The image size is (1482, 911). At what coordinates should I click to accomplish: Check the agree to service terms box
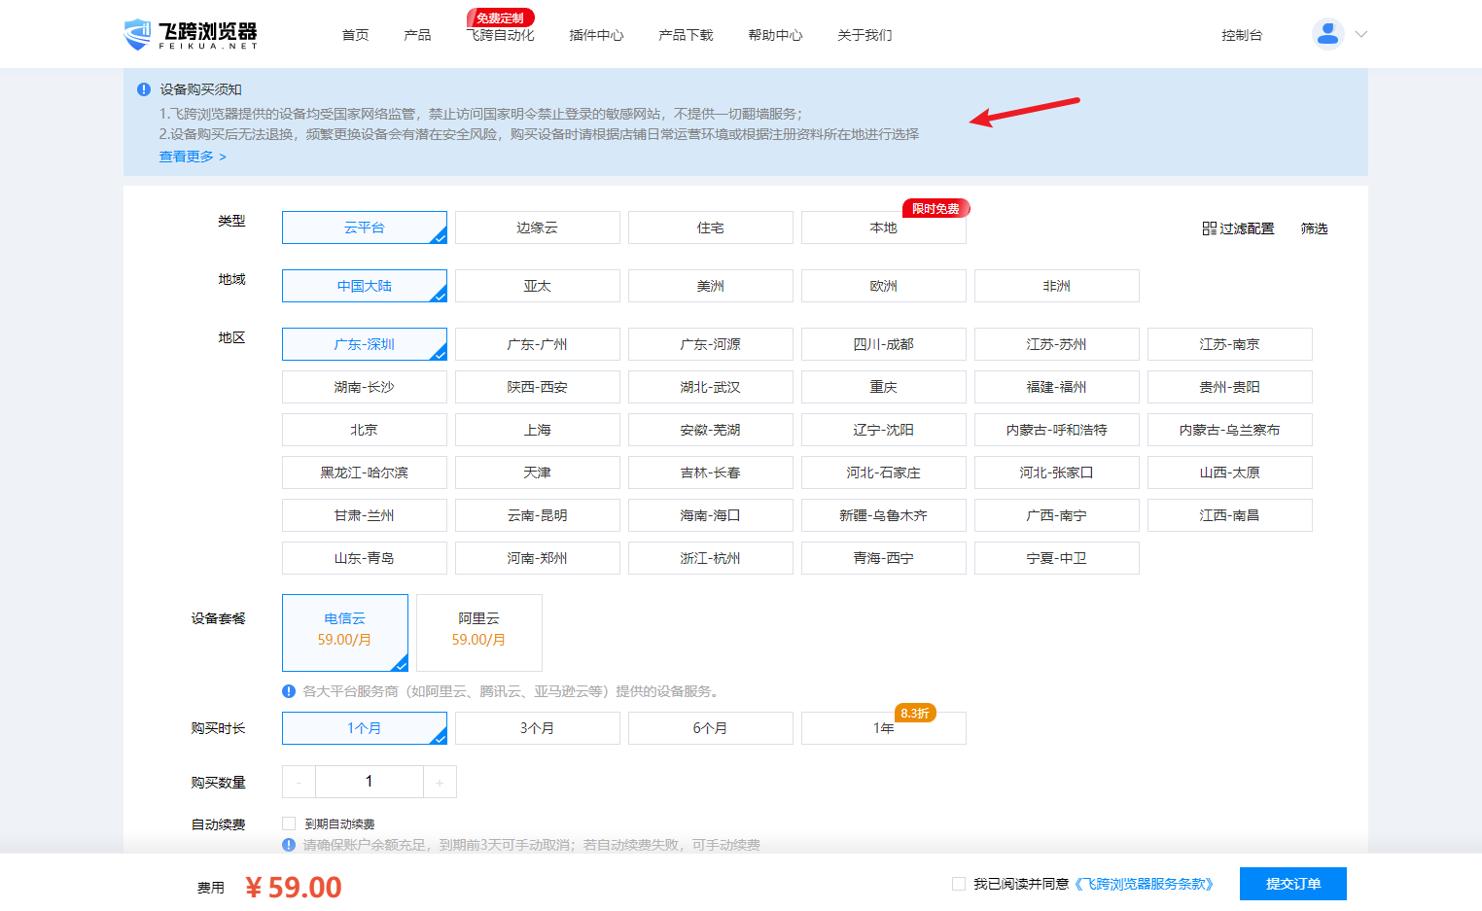[959, 884]
